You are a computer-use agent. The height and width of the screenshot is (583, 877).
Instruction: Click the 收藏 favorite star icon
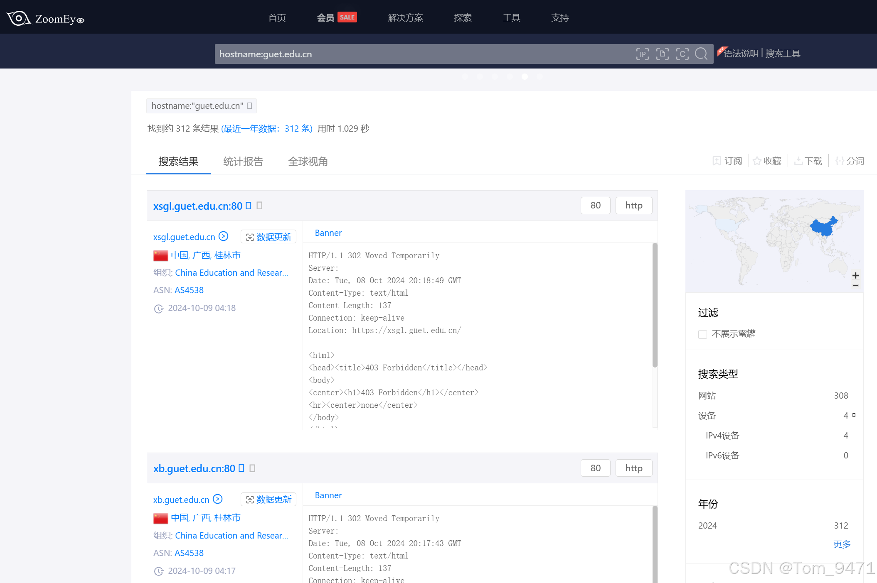coord(757,161)
